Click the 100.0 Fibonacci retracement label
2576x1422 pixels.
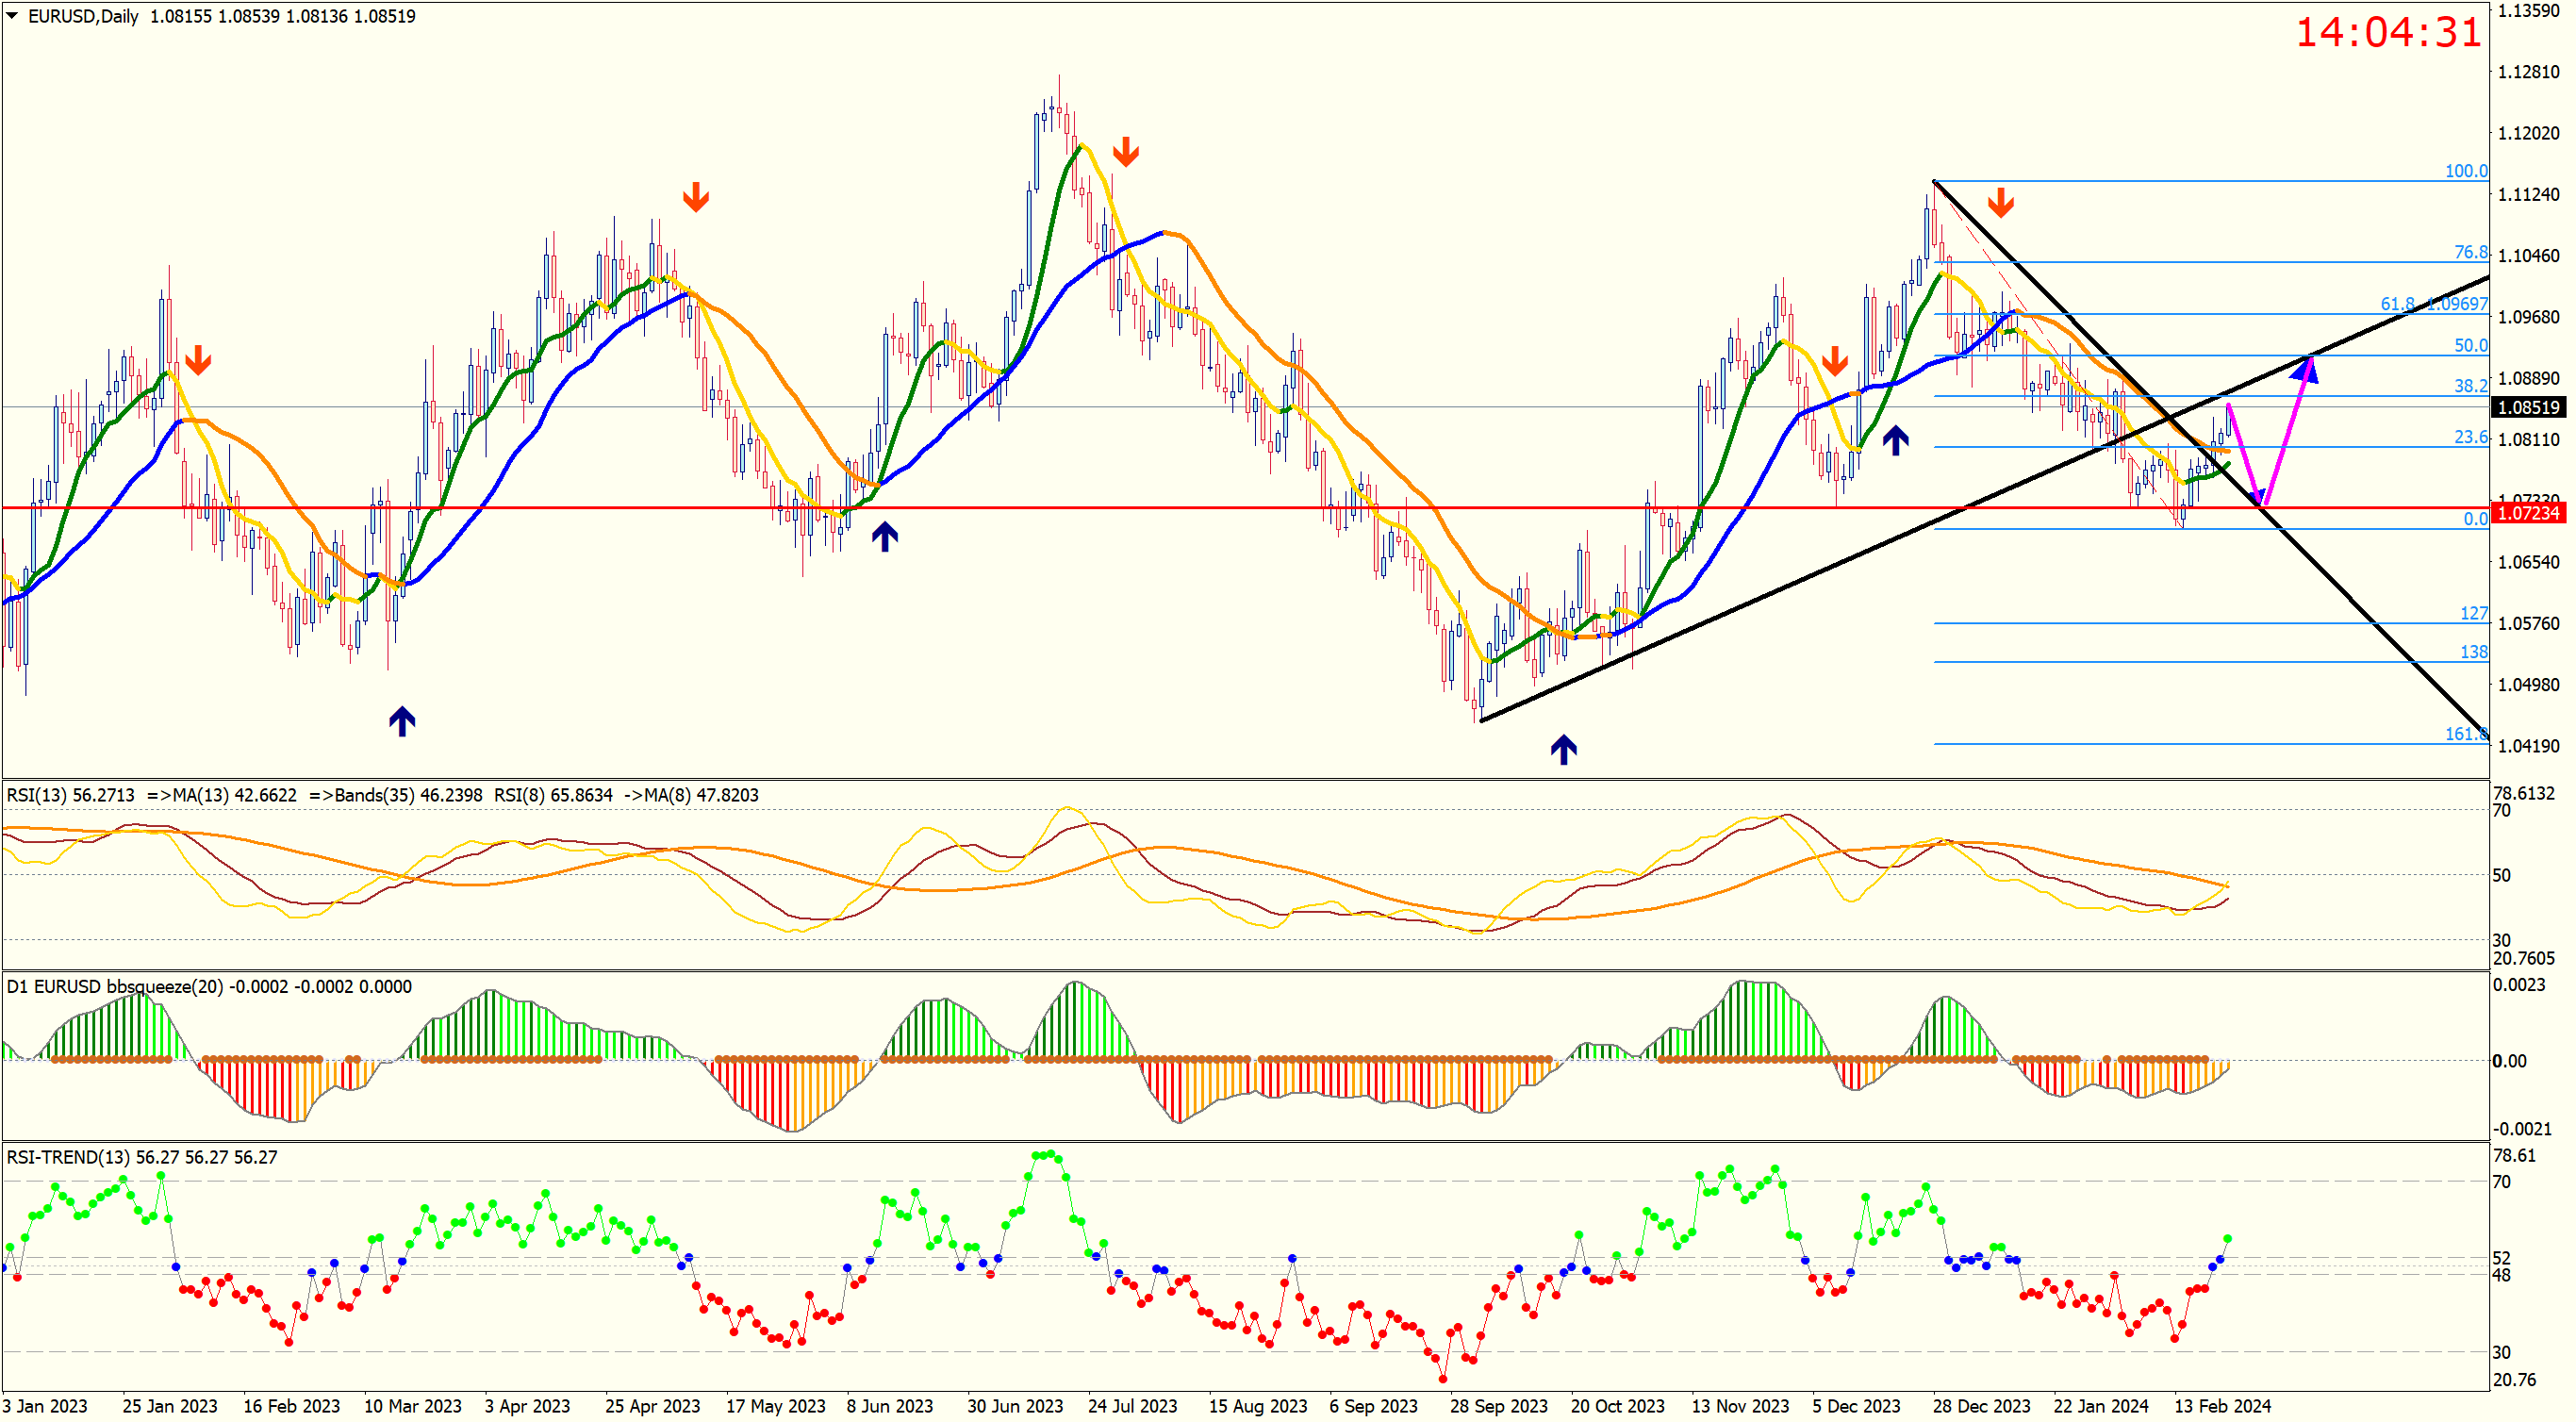[x=2465, y=171]
